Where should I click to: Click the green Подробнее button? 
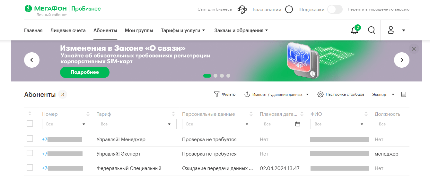[x=85, y=72]
